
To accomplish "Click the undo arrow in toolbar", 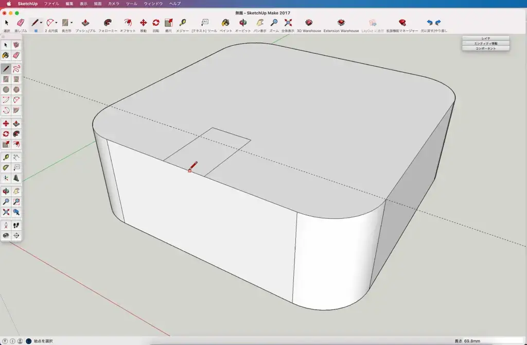I will point(430,23).
